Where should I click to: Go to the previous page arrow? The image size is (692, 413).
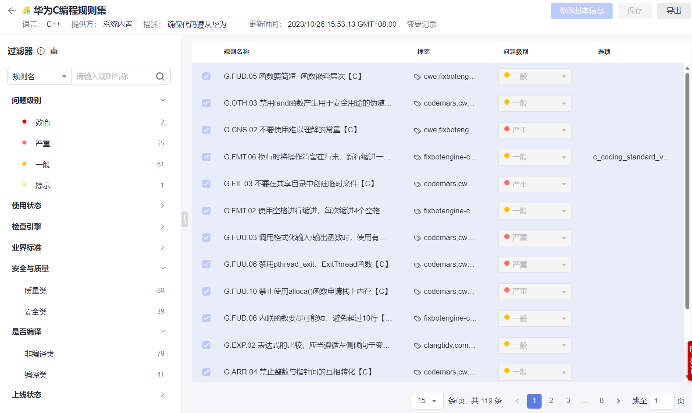(x=517, y=401)
